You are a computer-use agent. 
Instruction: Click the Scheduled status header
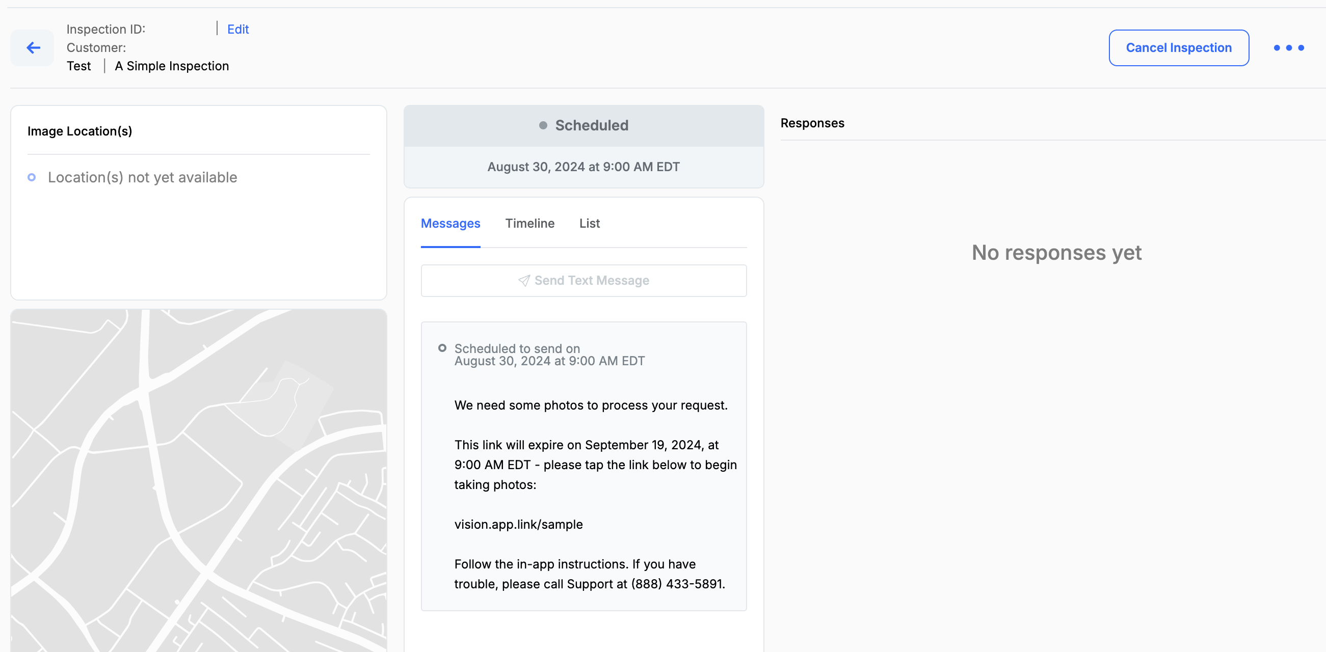coord(591,125)
